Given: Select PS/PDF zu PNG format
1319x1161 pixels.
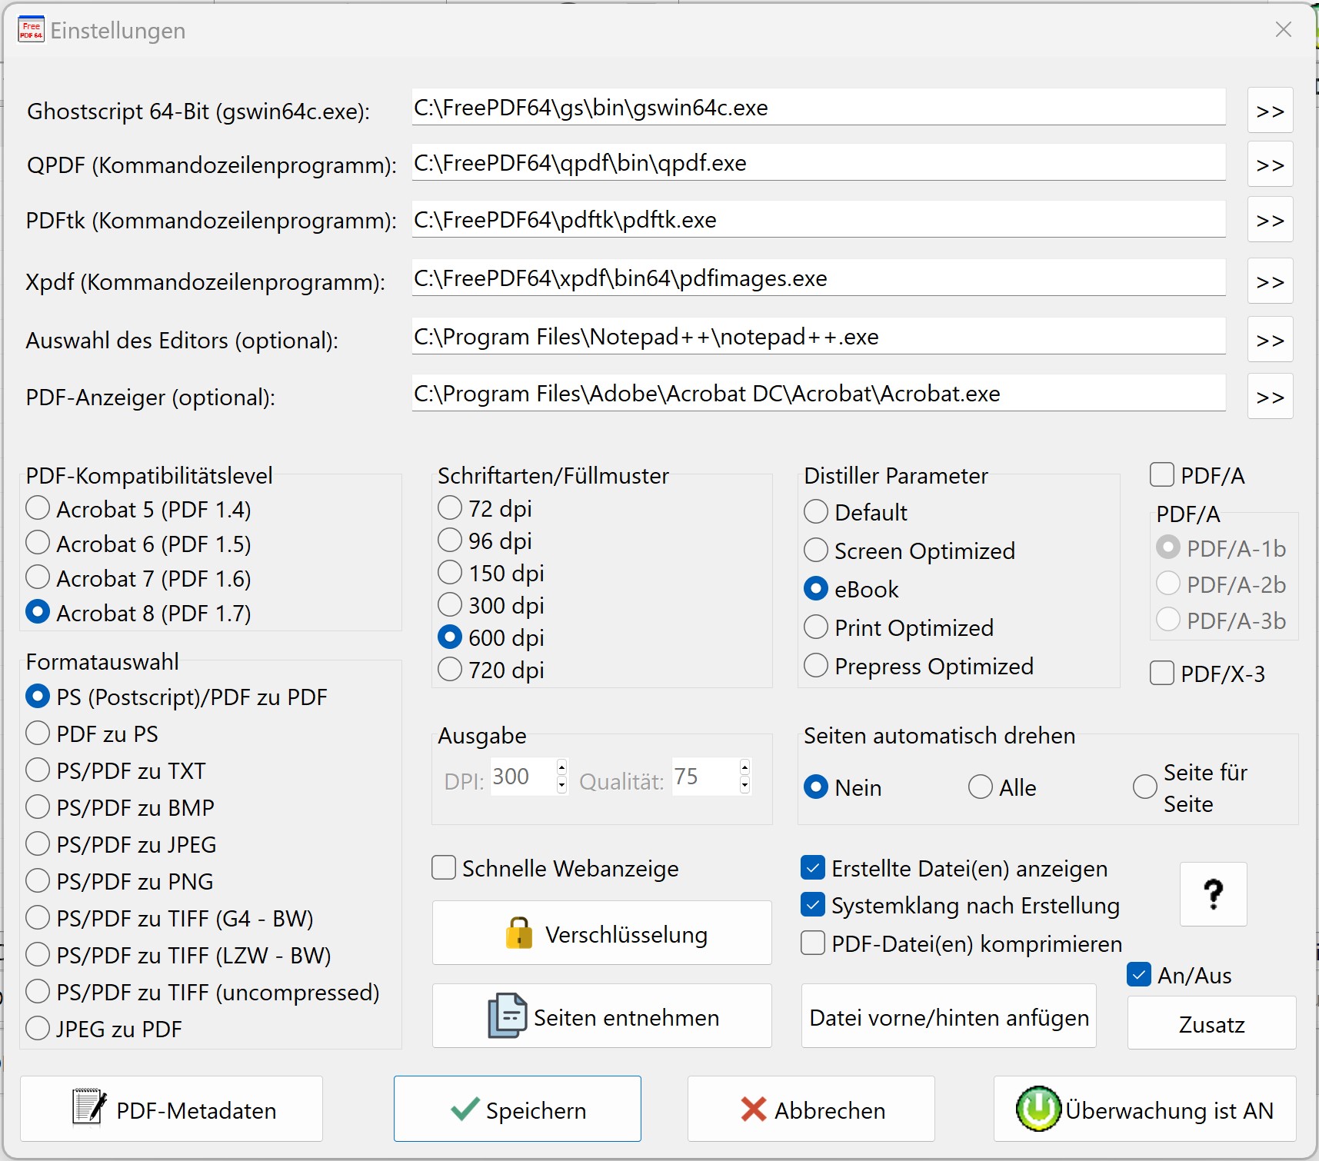Looking at the screenshot, I should (x=119, y=881).
